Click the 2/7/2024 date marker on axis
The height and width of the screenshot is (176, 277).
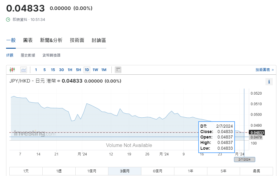pyautogui.click(x=244, y=160)
